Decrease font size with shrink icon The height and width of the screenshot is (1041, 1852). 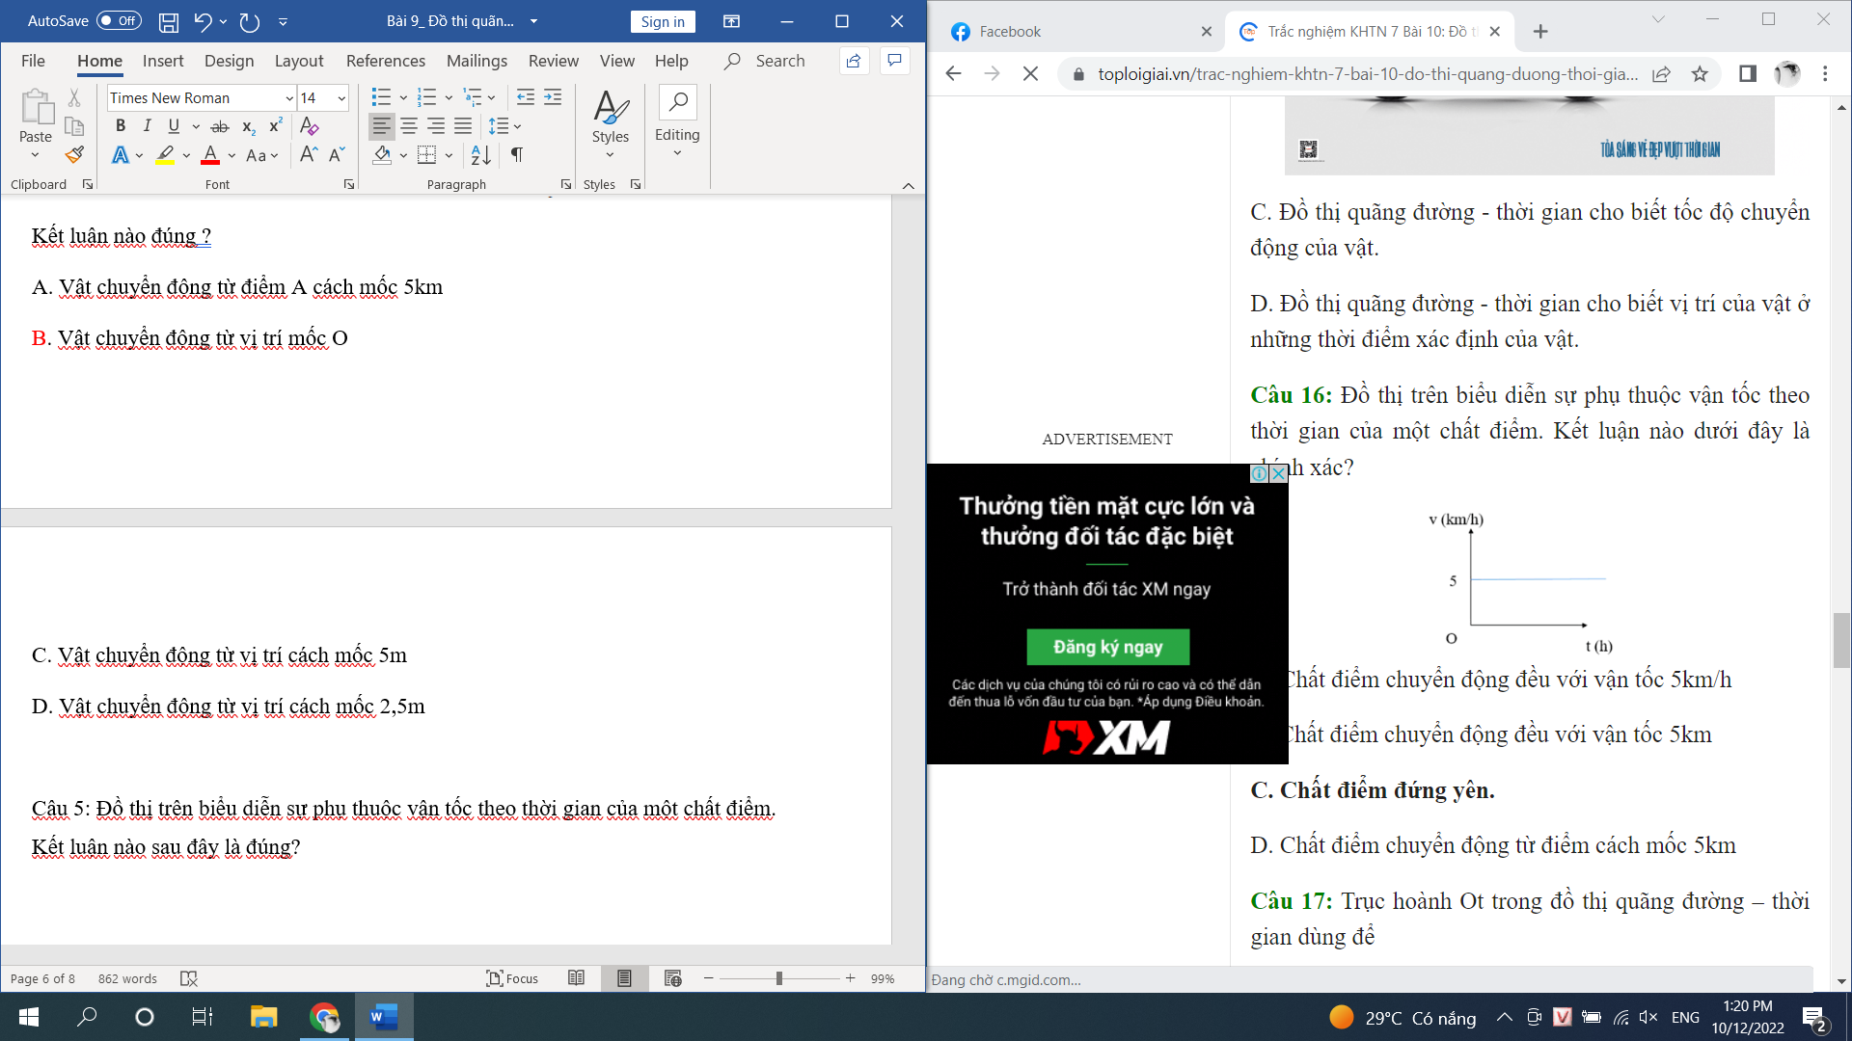click(x=337, y=154)
